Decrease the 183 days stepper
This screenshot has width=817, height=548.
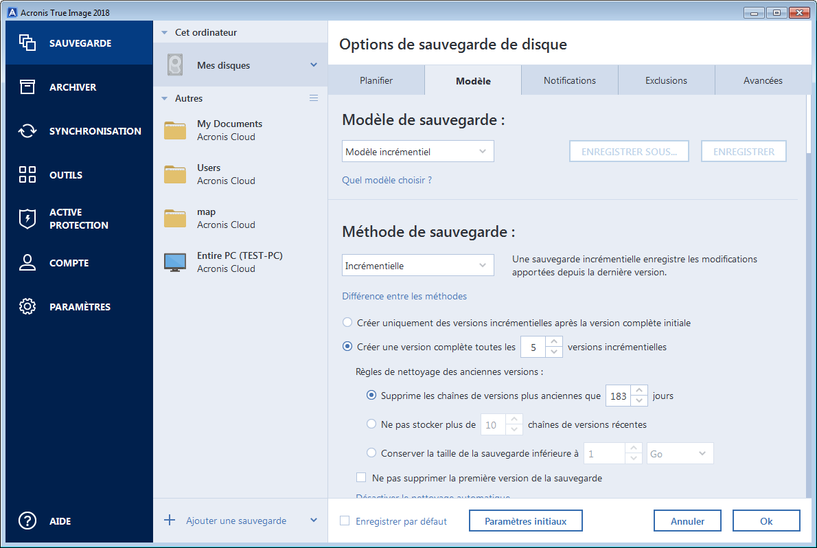[x=639, y=401]
